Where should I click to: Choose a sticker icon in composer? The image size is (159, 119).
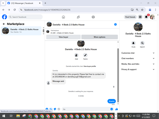pyautogui.click(x=55, y=109)
